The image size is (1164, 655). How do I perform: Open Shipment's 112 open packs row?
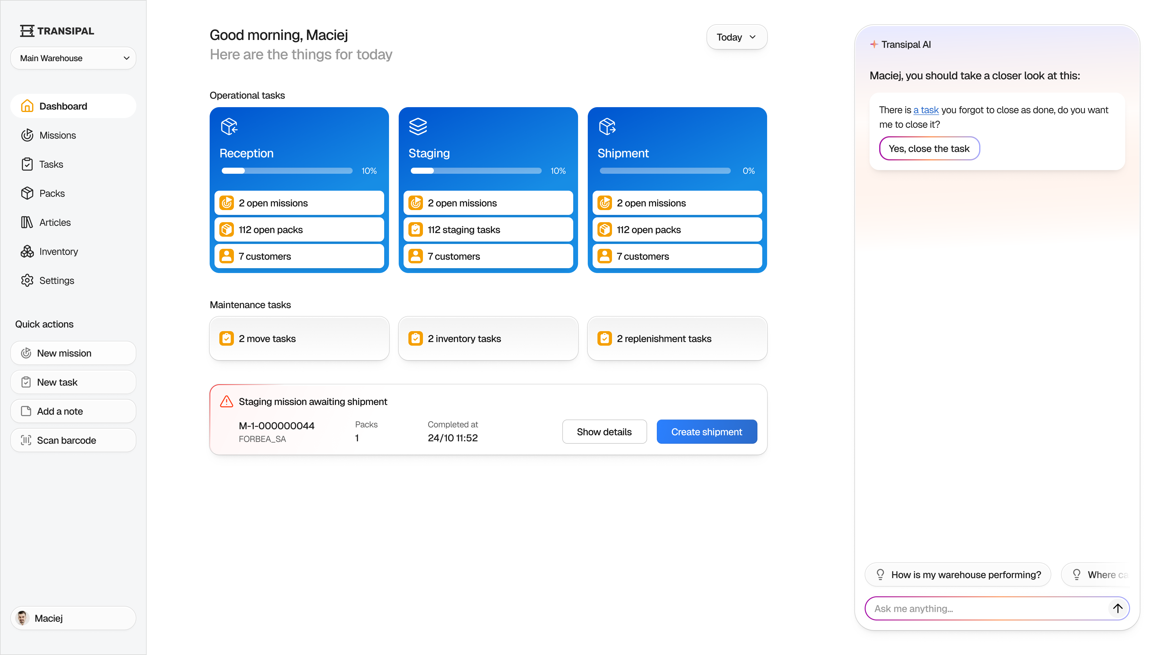coord(677,230)
